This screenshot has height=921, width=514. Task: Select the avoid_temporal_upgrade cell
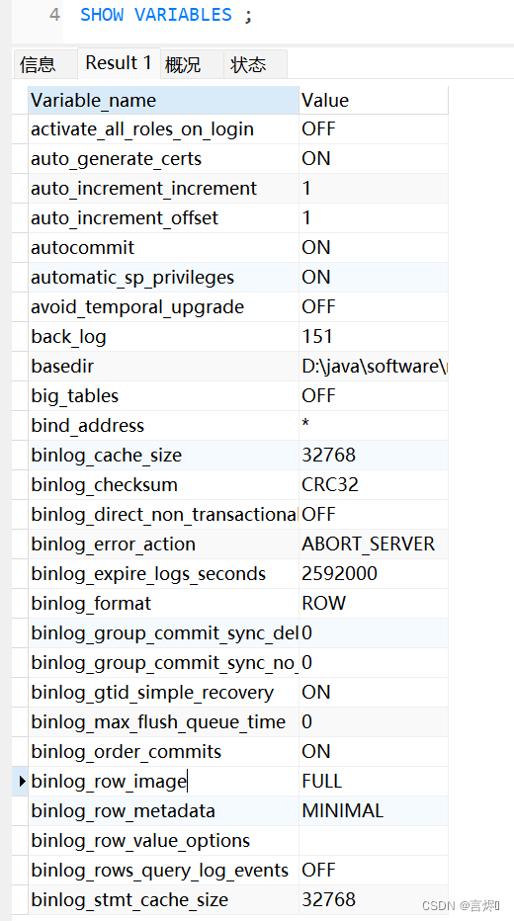coord(163,307)
